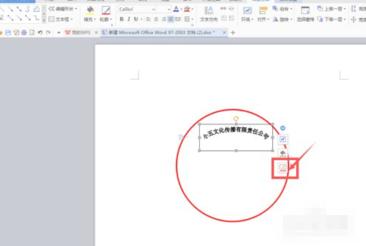The height and width of the screenshot is (246, 366).
Task: Click the Print icon in quick access toolbar
Action: coord(24,32)
